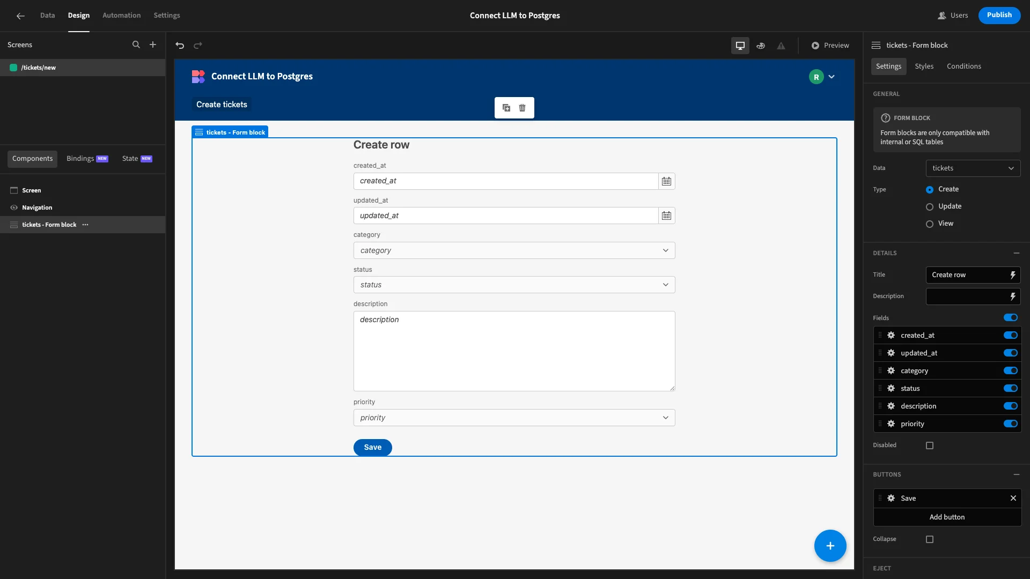Open the category dropdown in form
1030x579 pixels.
[x=514, y=250]
